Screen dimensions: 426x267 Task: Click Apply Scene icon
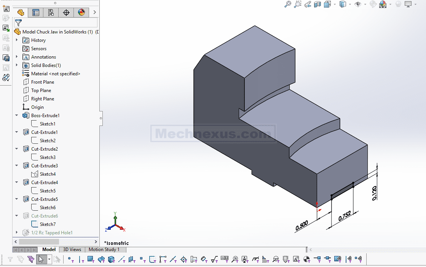(x=383, y=4)
